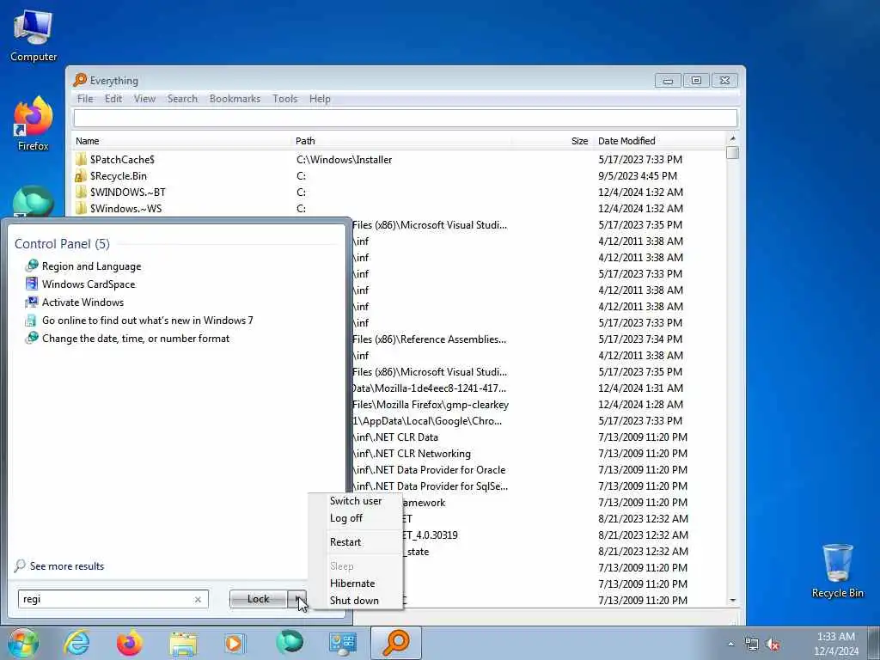Open the Bookmarks menu in Everything
880x660 pixels.
pos(235,99)
